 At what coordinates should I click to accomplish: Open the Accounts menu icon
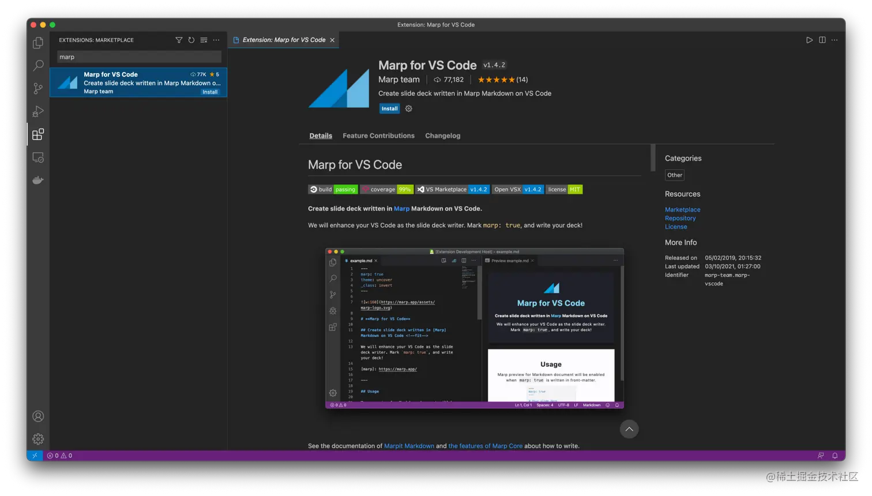[38, 416]
